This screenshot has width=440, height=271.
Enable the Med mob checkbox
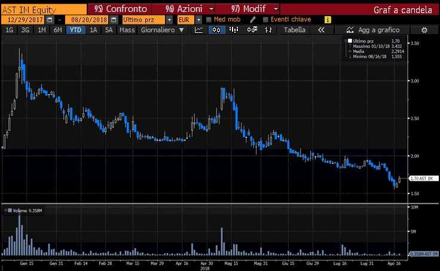(x=209, y=20)
